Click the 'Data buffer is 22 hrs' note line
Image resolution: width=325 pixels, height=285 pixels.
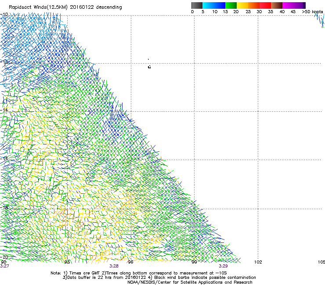click(159, 278)
